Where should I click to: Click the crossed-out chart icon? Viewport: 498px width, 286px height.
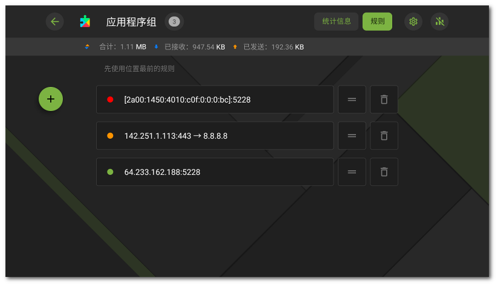point(439,22)
